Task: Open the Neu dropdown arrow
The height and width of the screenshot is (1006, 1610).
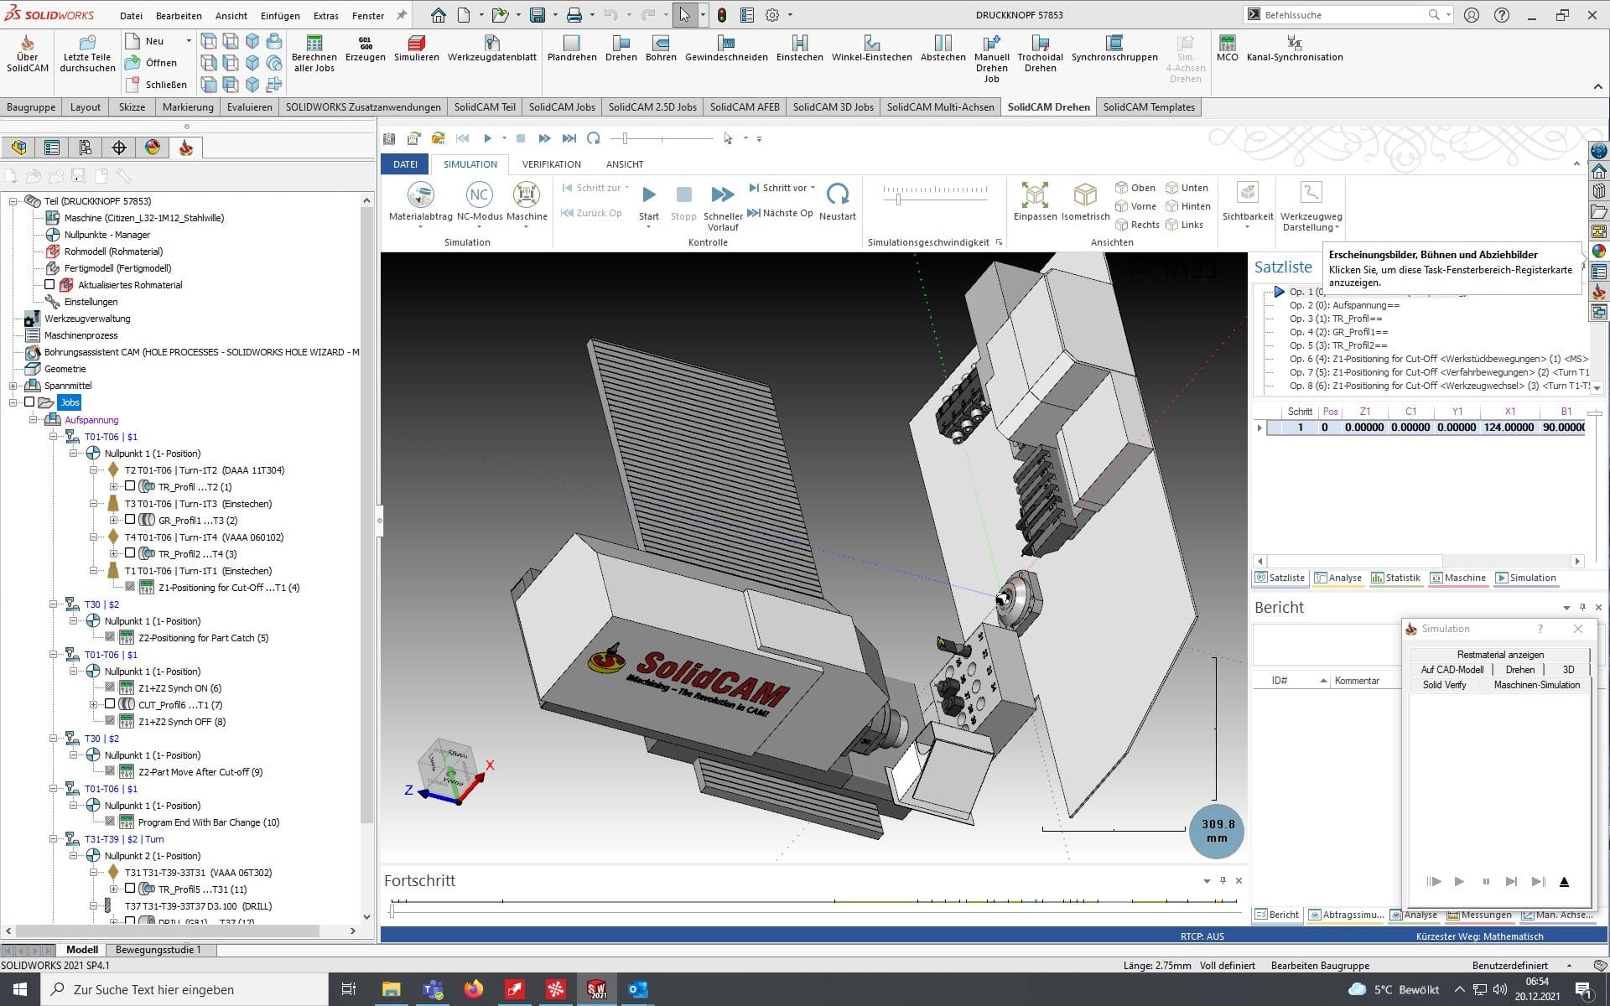Action: click(x=189, y=40)
